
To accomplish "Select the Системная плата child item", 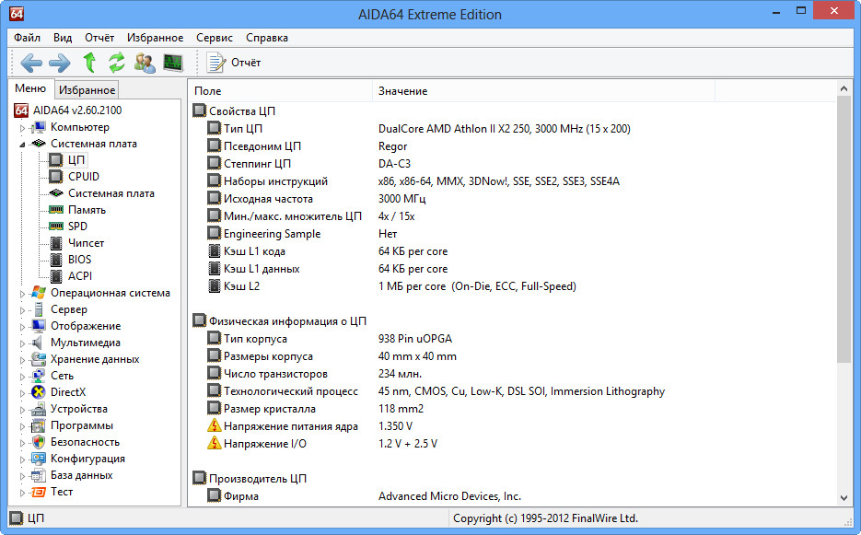I will 111,193.
